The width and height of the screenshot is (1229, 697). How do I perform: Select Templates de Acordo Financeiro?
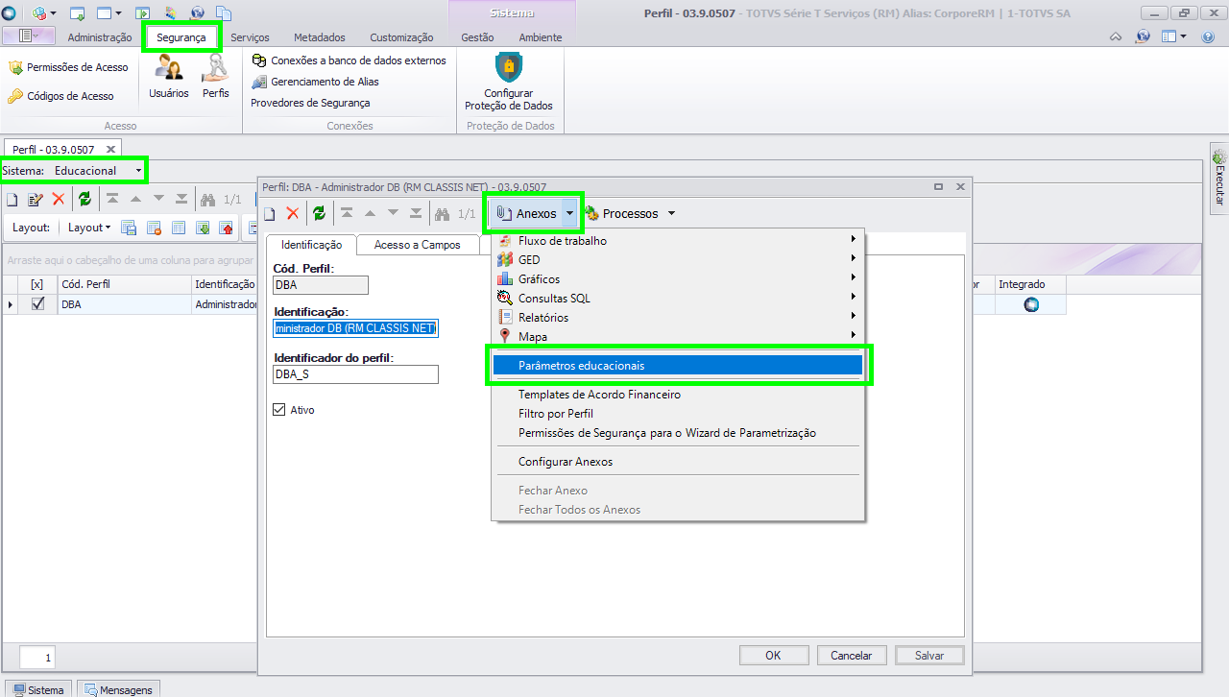point(678,395)
